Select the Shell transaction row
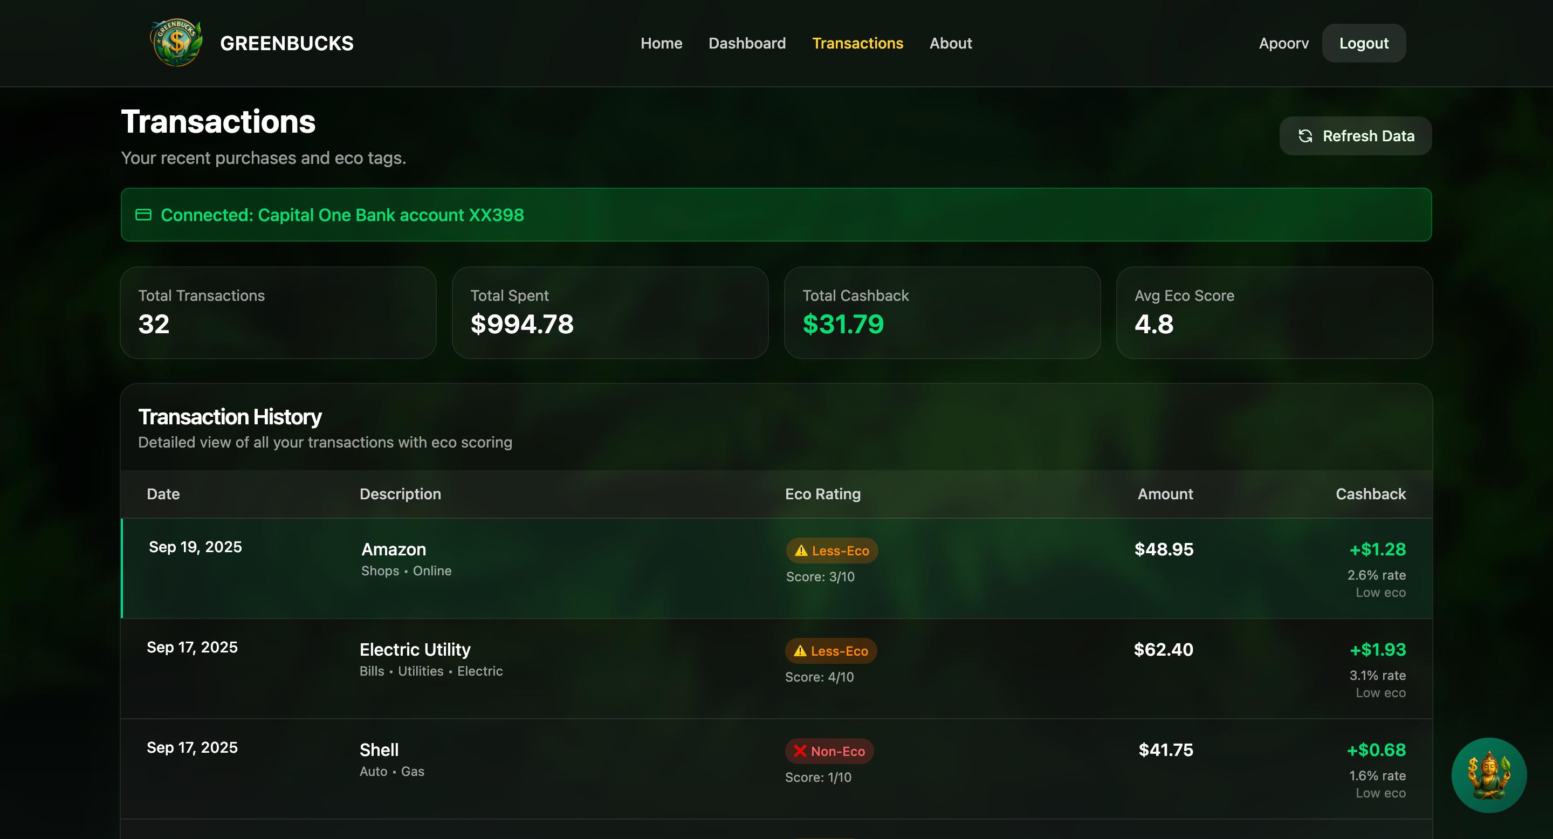Screen dimensions: 1553x839 pos(603,768)
